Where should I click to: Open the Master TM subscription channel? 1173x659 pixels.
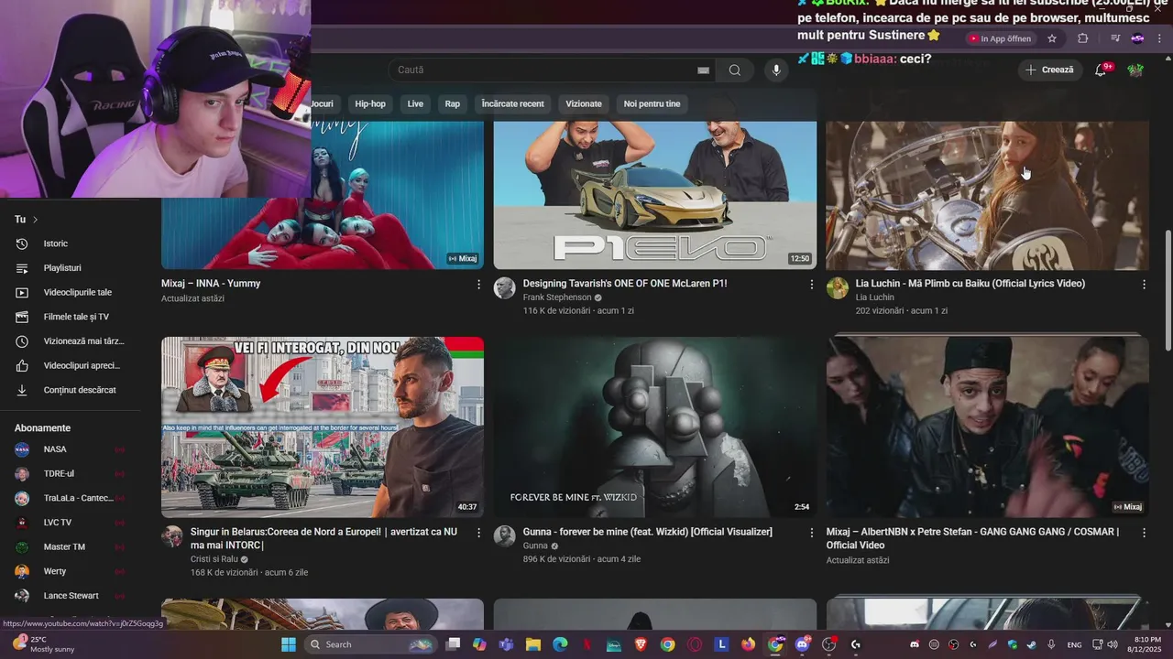click(71, 547)
